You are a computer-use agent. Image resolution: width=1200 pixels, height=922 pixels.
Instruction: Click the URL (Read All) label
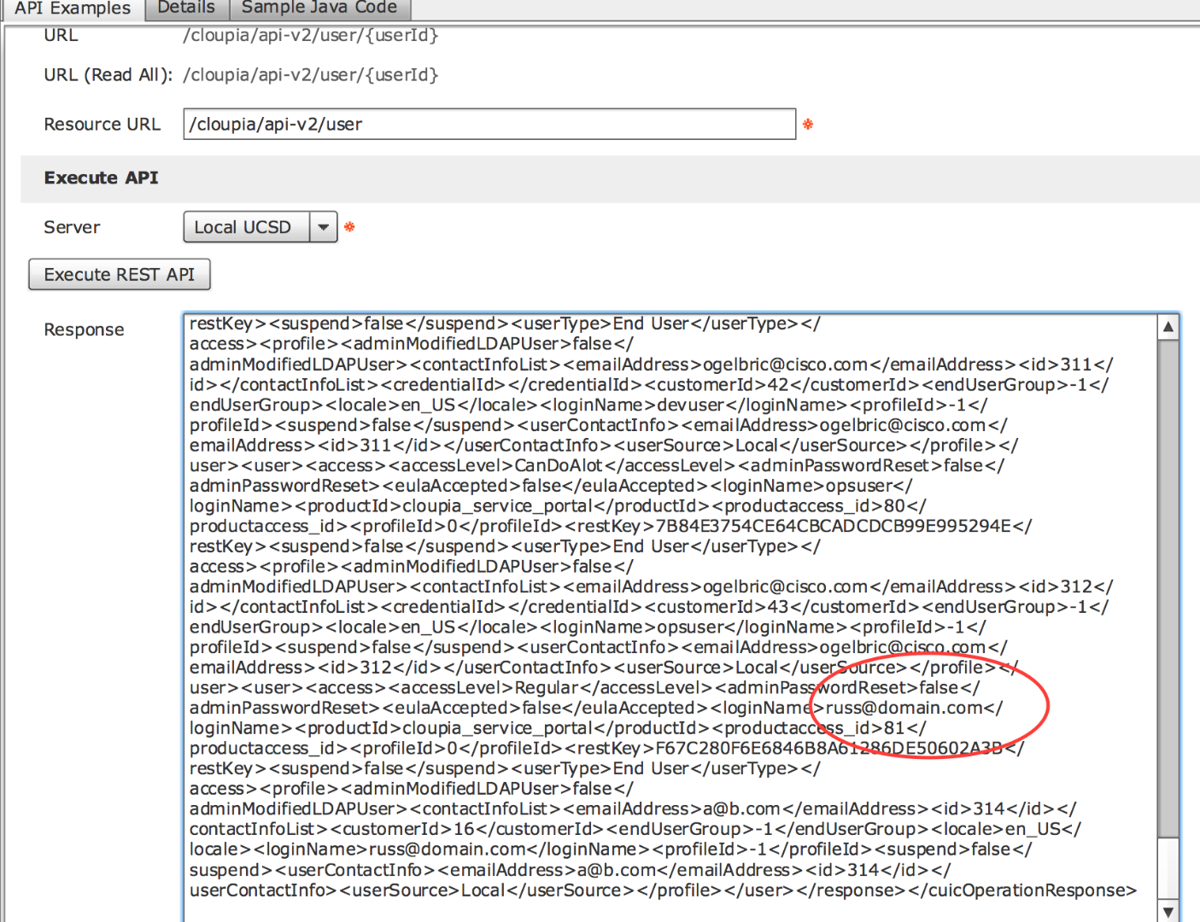[108, 75]
